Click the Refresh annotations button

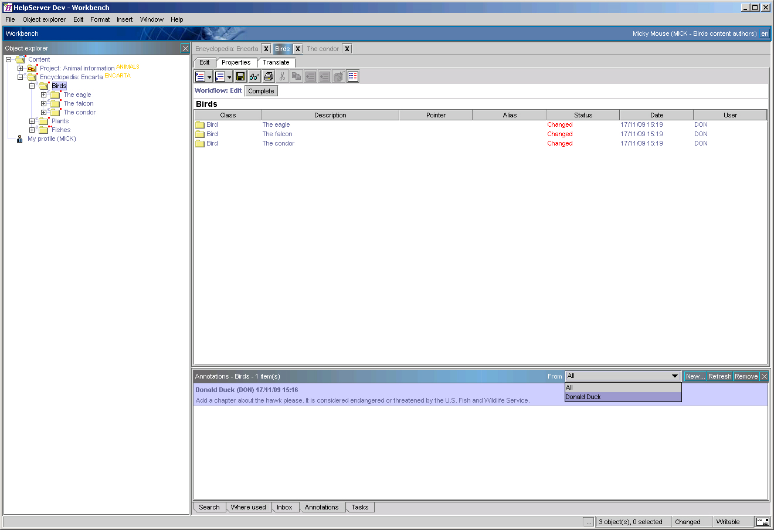[720, 376]
